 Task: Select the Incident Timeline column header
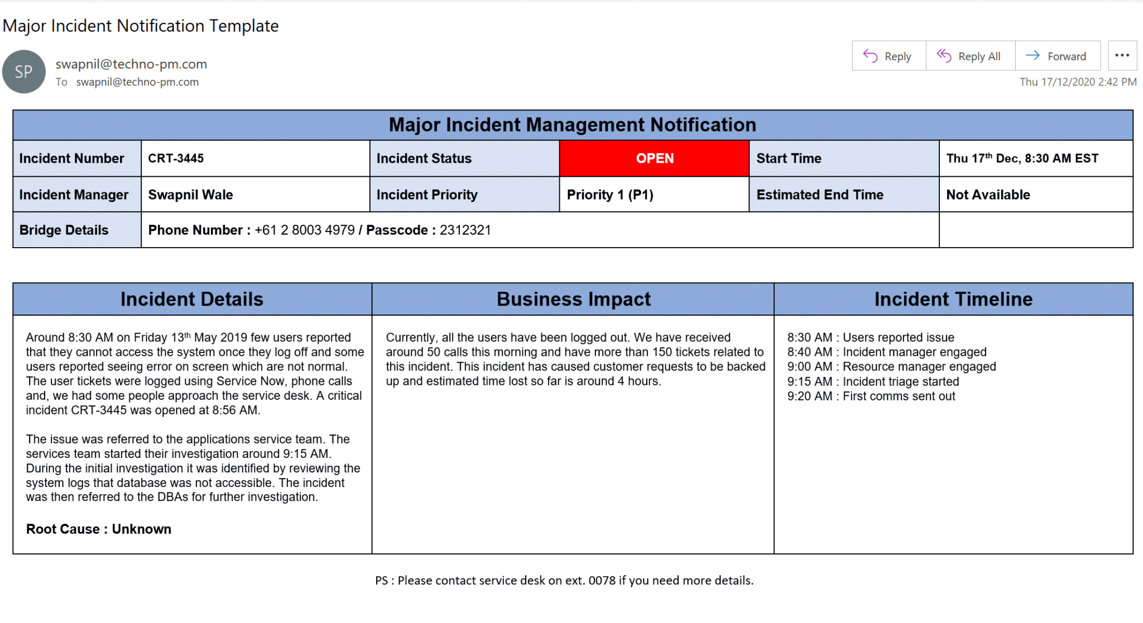click(954, 299)
